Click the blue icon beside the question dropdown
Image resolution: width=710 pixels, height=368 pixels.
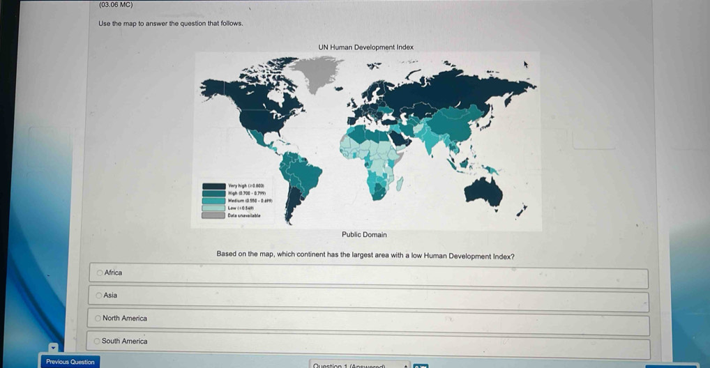point(421,366)
